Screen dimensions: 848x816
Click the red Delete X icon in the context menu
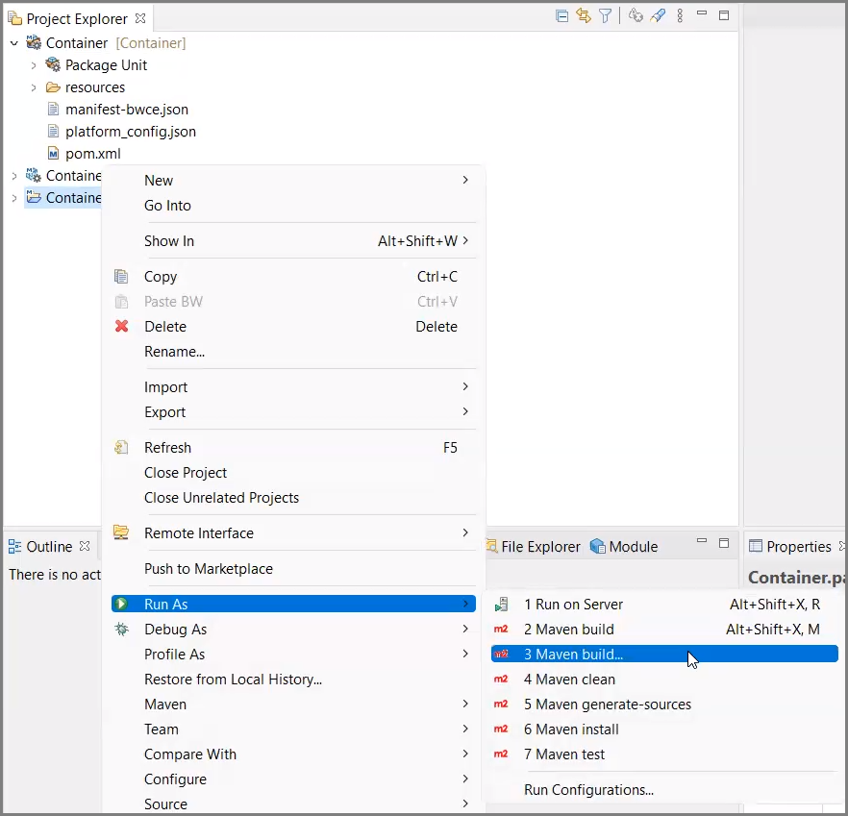[x=121, y=327]
